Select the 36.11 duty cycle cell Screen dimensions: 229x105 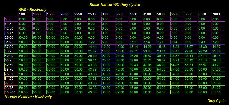tap(94, 60)
